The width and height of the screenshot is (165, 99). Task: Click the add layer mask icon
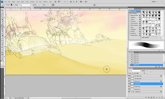[x=151, y=98]
